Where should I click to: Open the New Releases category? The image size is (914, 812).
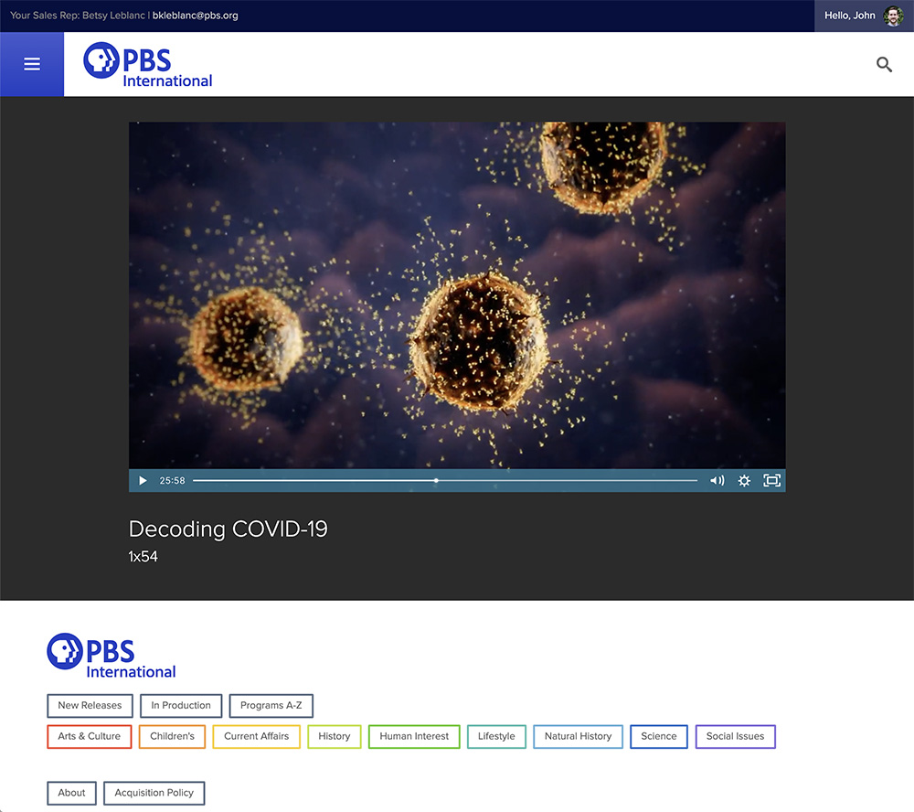coord(90,706)
